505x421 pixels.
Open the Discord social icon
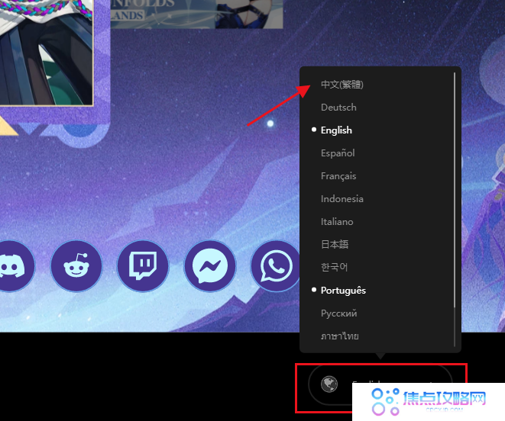click(11, 266)
